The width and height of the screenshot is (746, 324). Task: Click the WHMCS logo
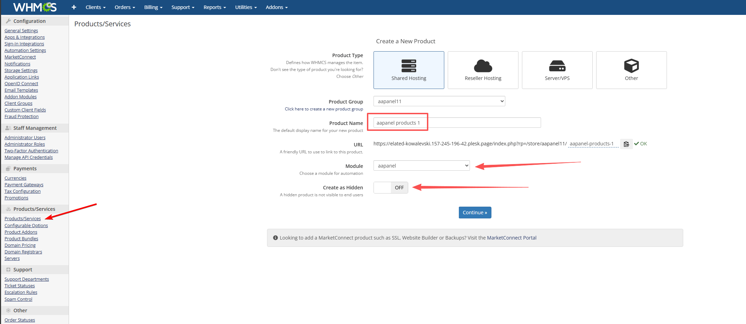[35, 7]
